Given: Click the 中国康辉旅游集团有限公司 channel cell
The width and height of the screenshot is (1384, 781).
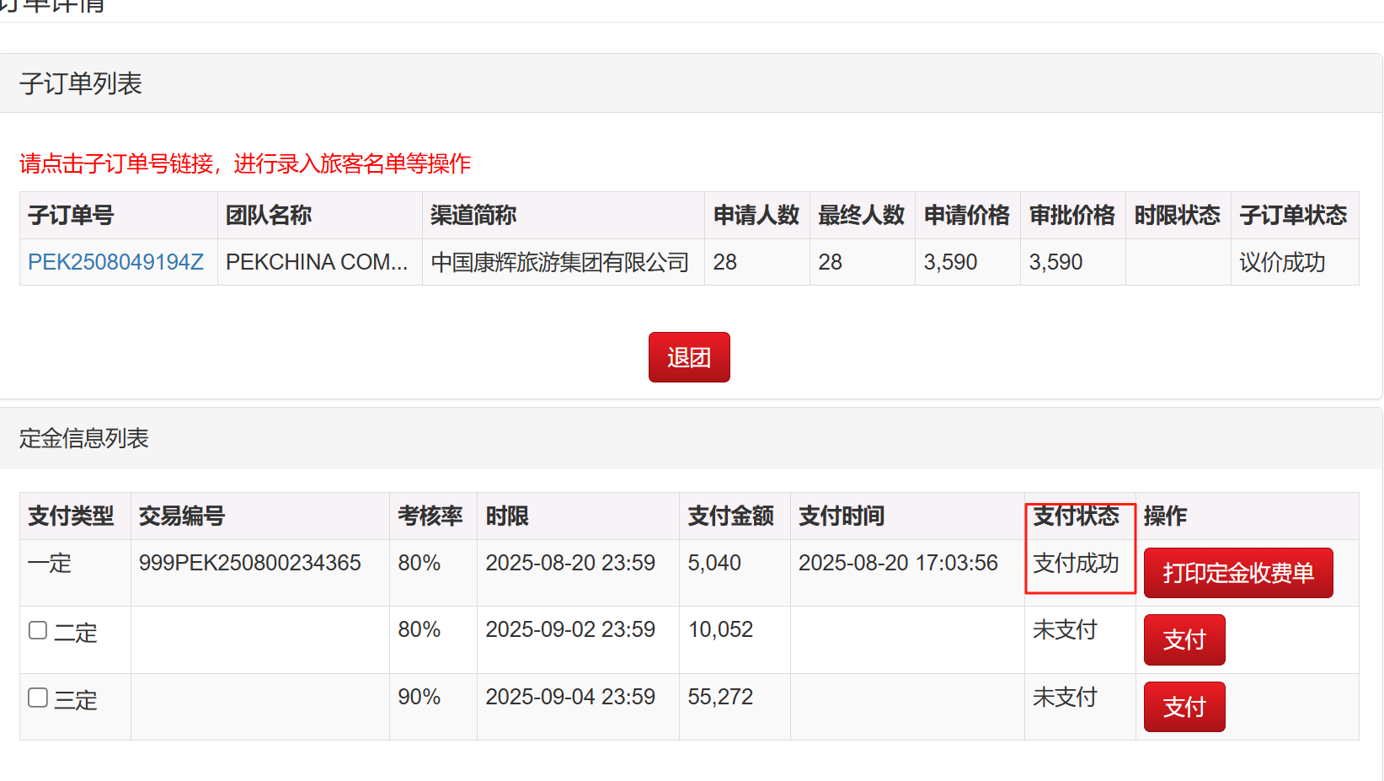Looking at the screenshot, I should tap(560, 262).
